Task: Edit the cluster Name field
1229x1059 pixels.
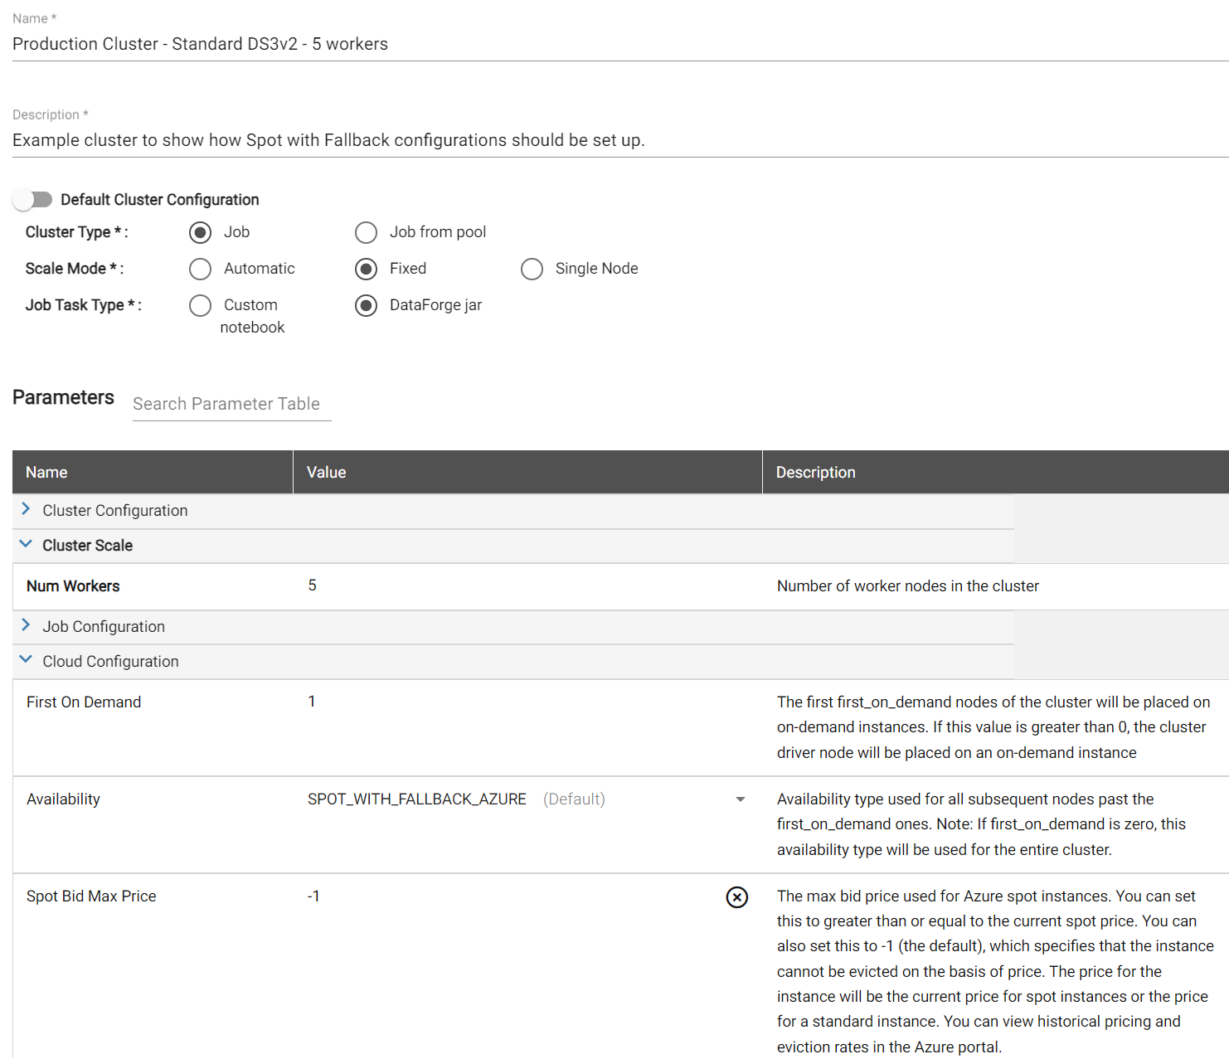Action: (620, 44)
